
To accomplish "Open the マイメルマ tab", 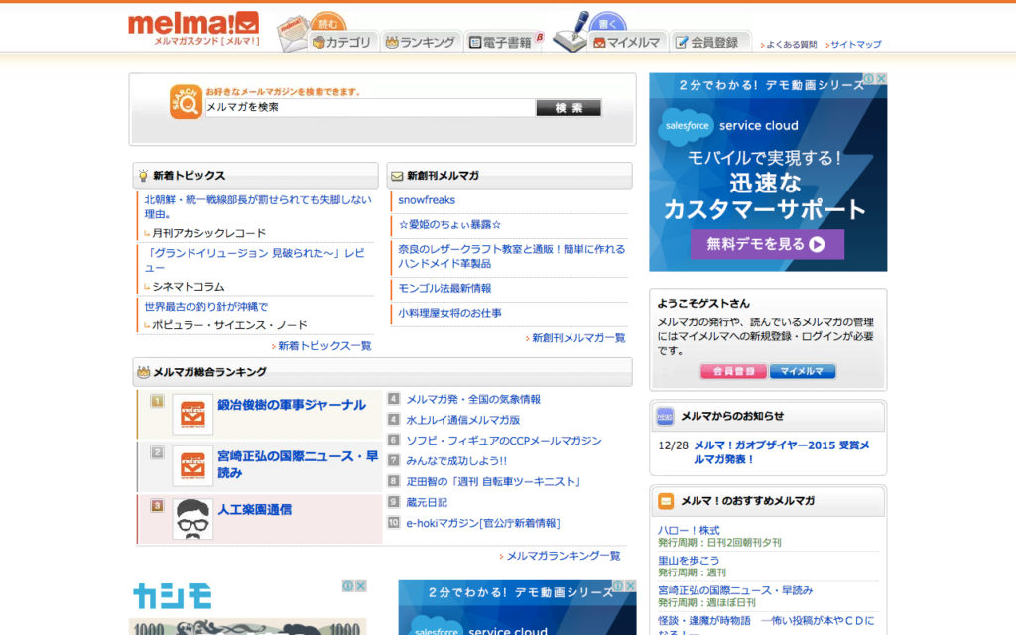I will (x=627, y=42).
